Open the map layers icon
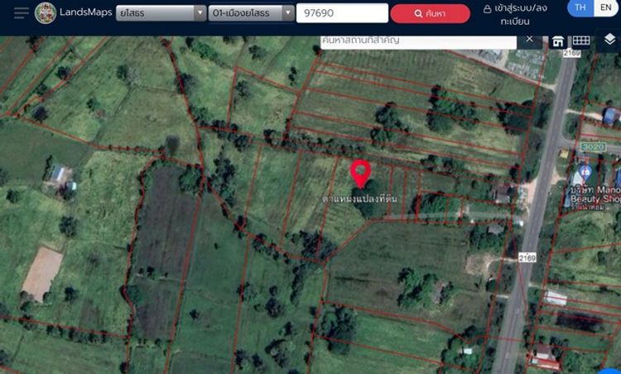 [x=609, y=39]
